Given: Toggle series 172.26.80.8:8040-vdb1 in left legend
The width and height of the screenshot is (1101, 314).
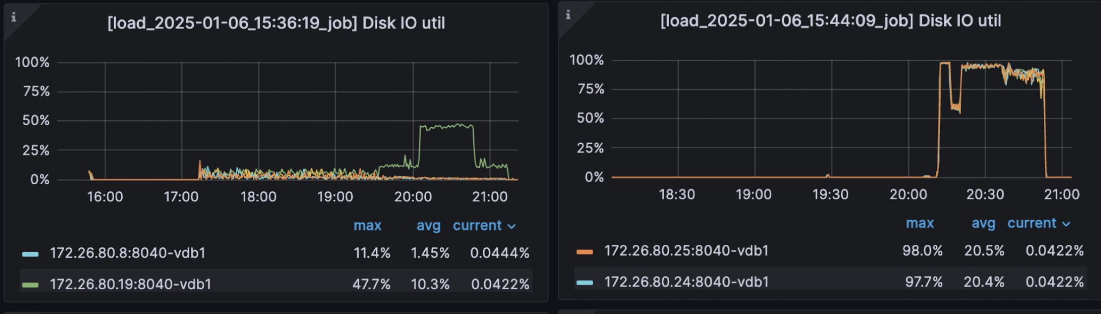Looking at the screenshot, I should [x=127, y=253].
